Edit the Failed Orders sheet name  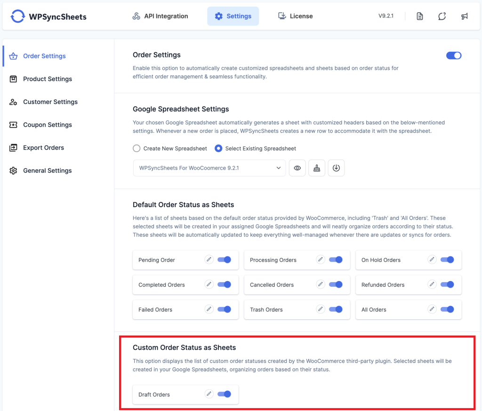pyautogui.click(x=209, y=309)
